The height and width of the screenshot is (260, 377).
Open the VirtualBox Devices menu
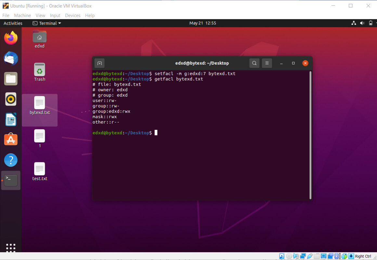click(x=72, y=16)
